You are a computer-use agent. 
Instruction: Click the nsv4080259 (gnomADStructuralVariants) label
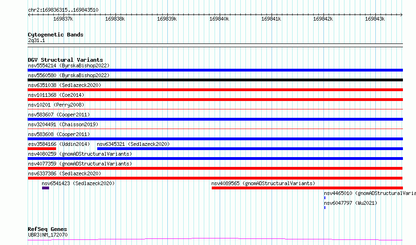(x=80, y=154)
